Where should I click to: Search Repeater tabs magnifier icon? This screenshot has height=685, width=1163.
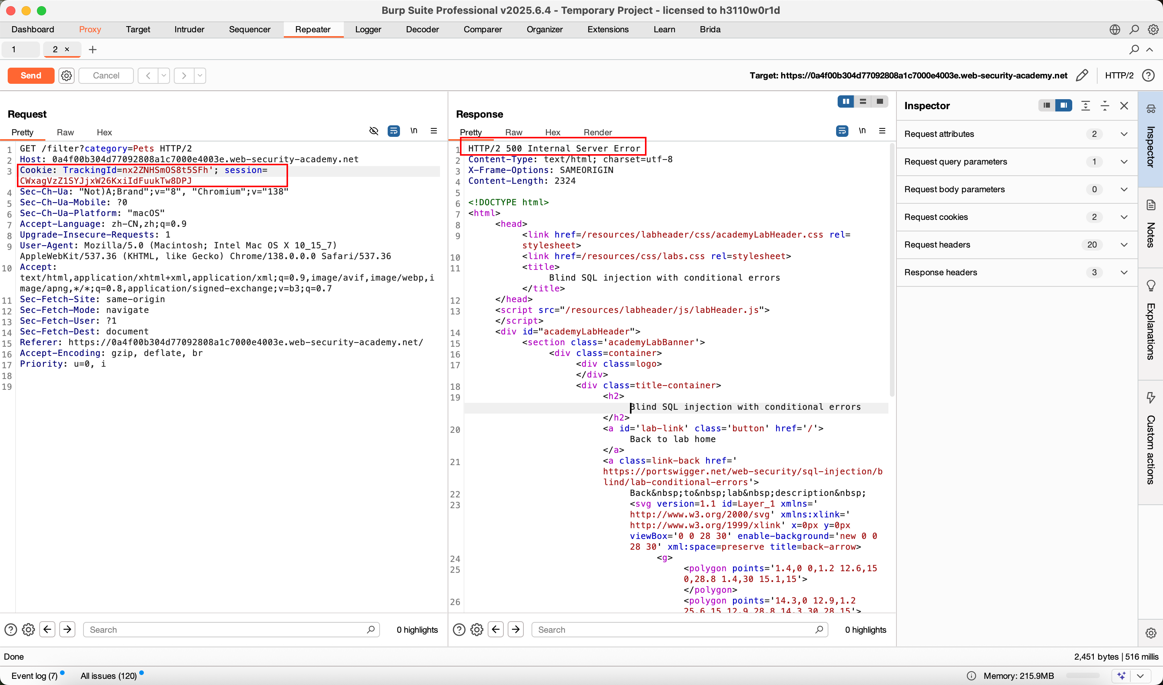click(1134, 49)
